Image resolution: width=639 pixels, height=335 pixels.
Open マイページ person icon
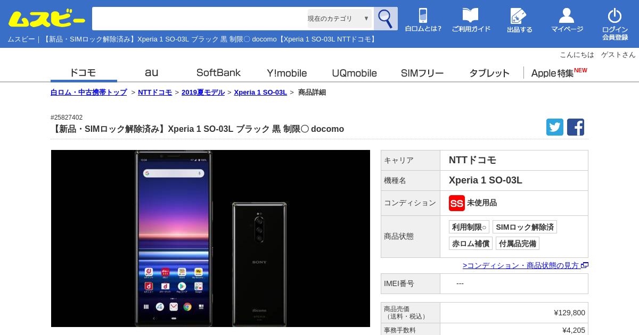(567, 20)
